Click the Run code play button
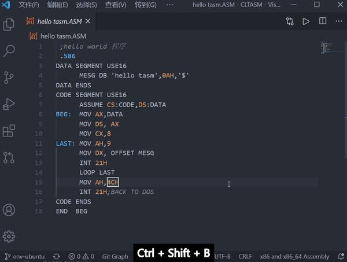Screen dimensions: 347x262 click(x=306, y=21)
